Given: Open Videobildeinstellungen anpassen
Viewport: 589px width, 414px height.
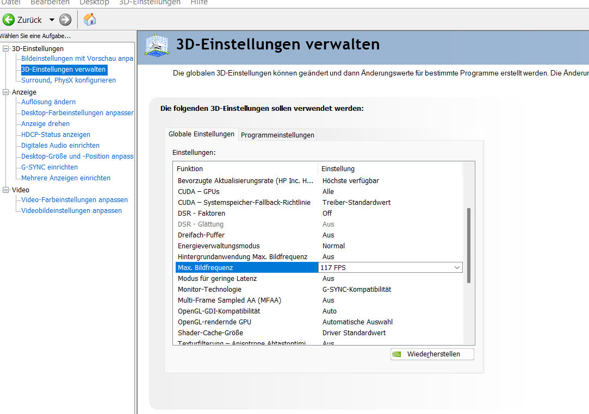Looking at the screenshot, I should pos(71,211).
